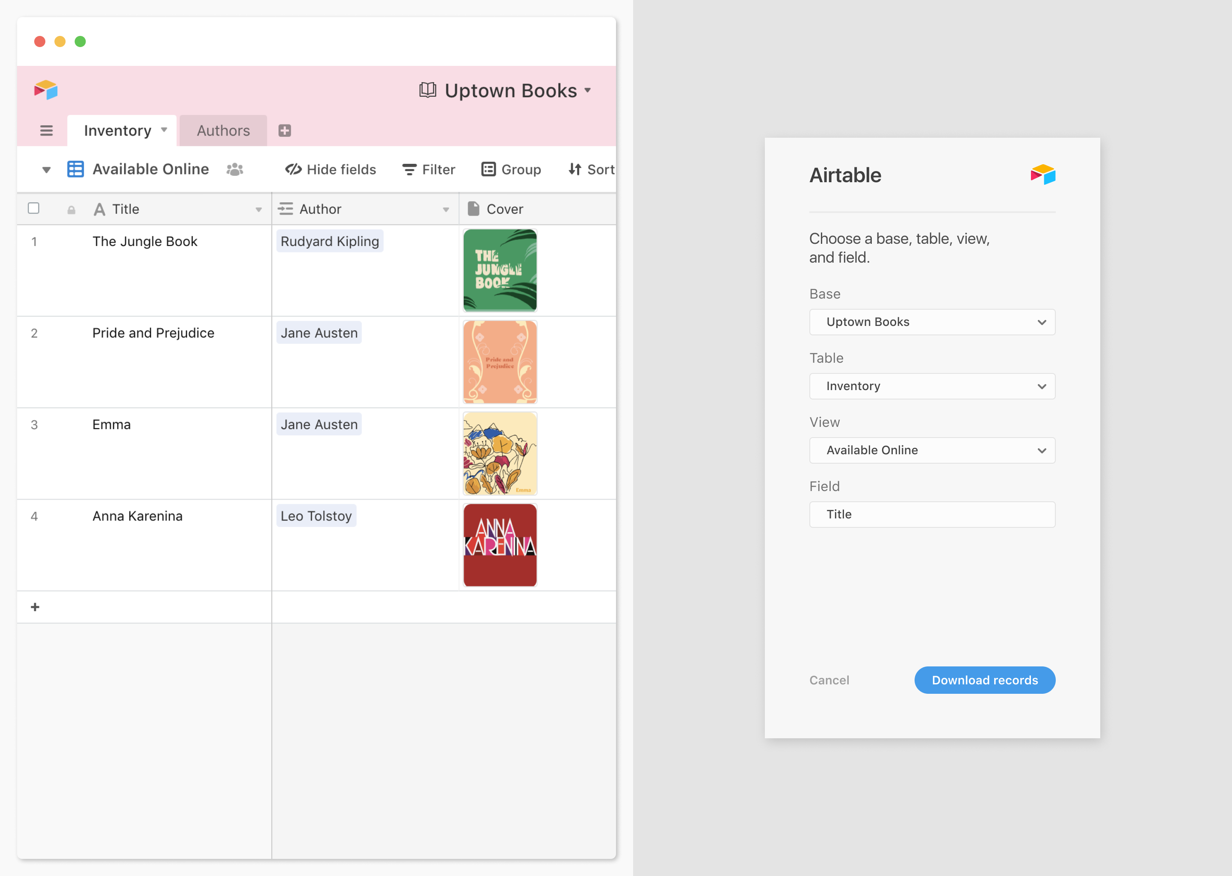Click the book icon beside Uptown Books
Image resolution: width=1232 pixels, height=876 pixels.
pyautogui.click(x=428, y=90)
